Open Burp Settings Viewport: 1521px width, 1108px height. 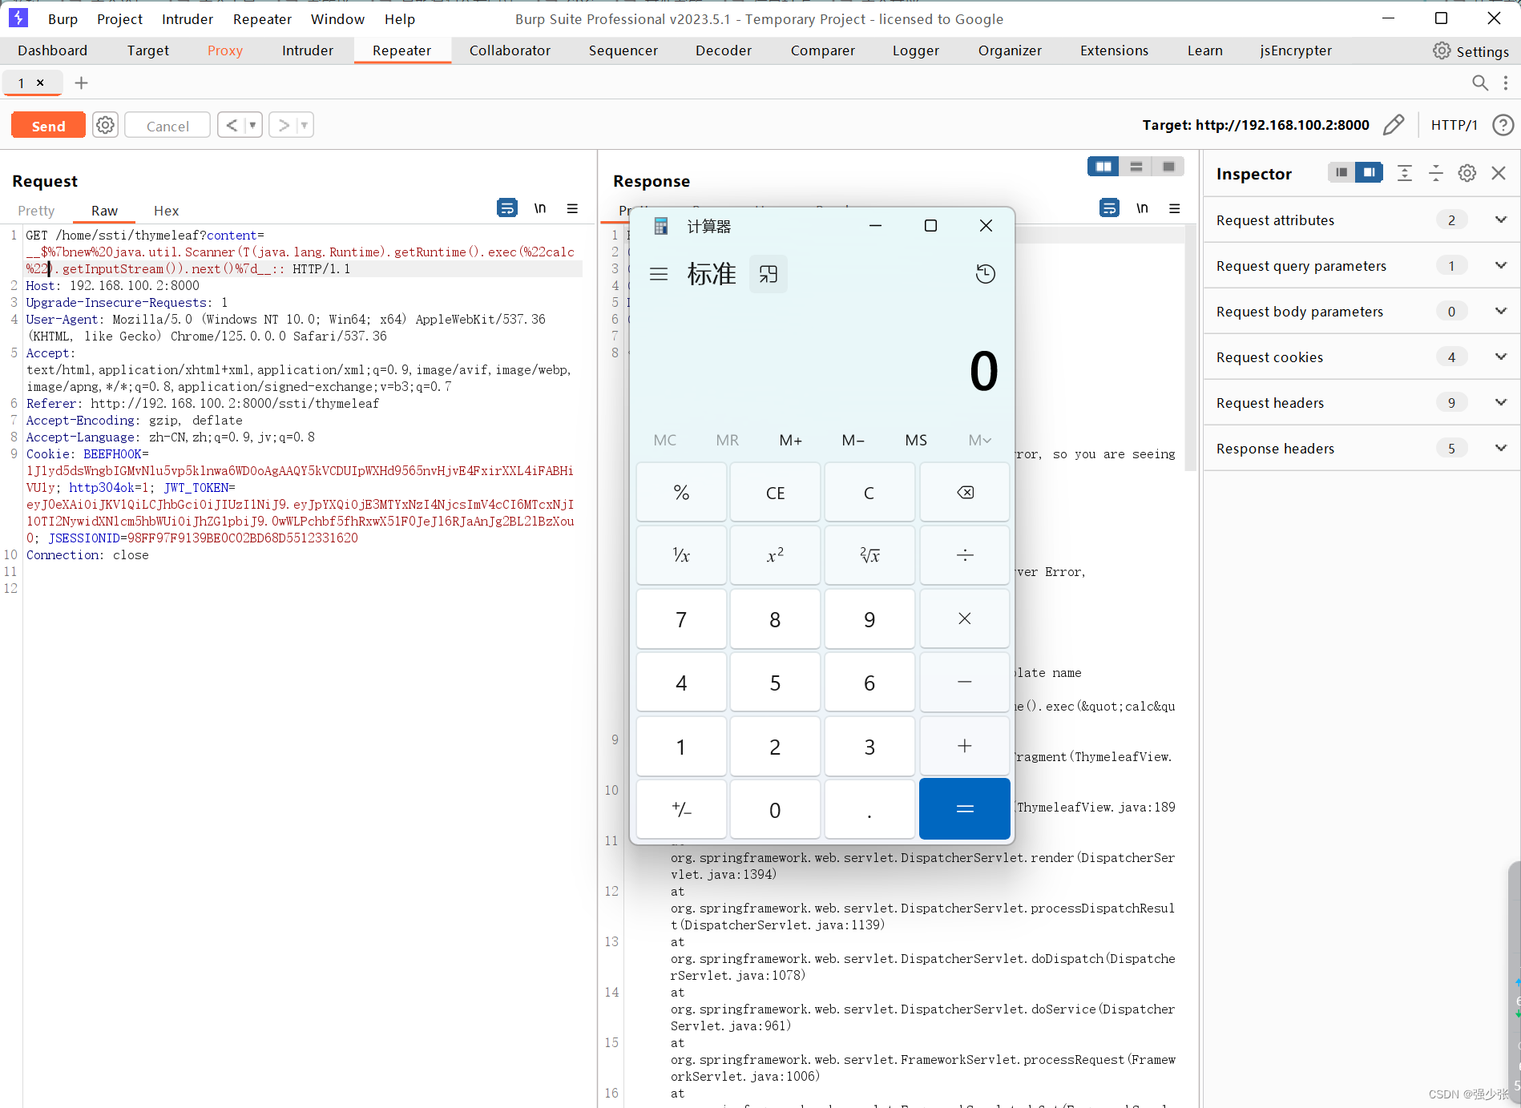tap(1471, 50)
